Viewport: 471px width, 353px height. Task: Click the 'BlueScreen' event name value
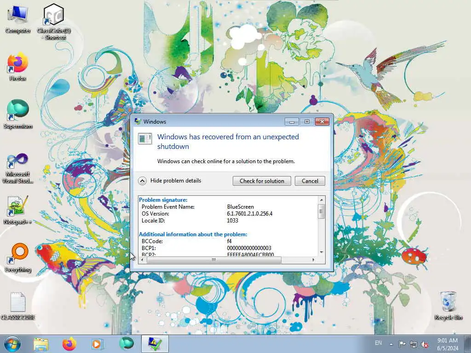tap(240, 207)
